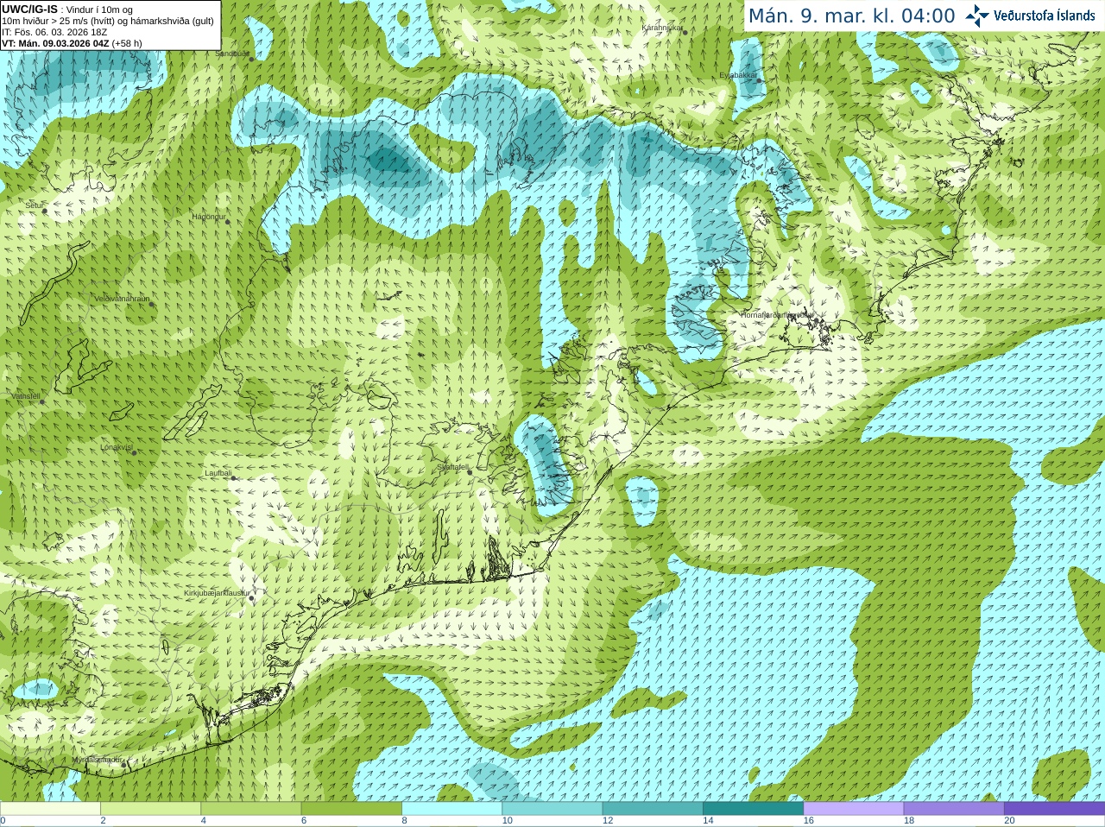Click the Eyjabakkar station label

coord(738,75)
